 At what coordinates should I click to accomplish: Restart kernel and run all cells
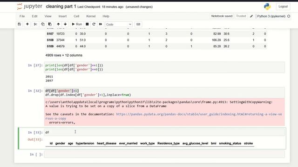coord(101,24)
